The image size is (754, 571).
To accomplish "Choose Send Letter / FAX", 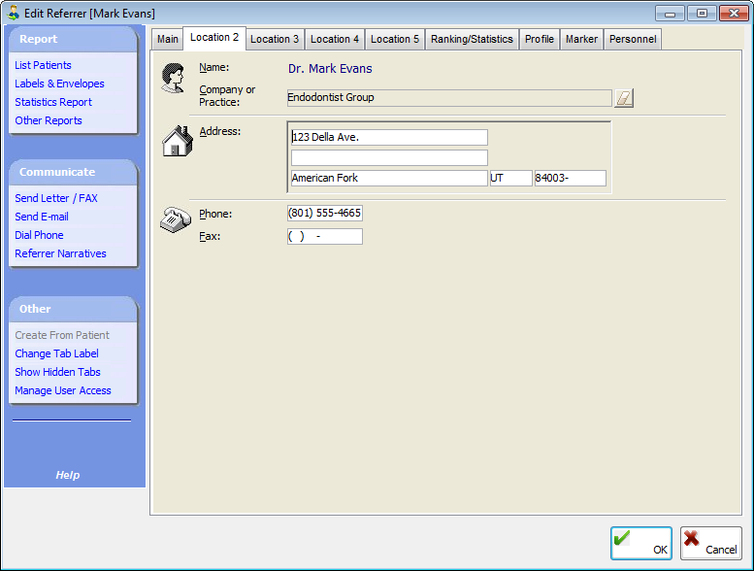I will pos(56,198).
